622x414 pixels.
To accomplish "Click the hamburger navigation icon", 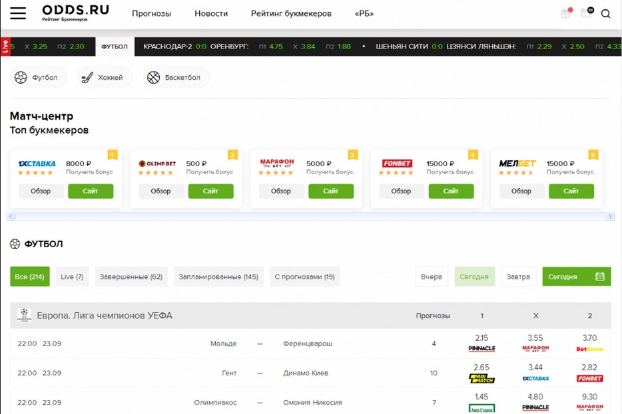I will coord(19,13).
